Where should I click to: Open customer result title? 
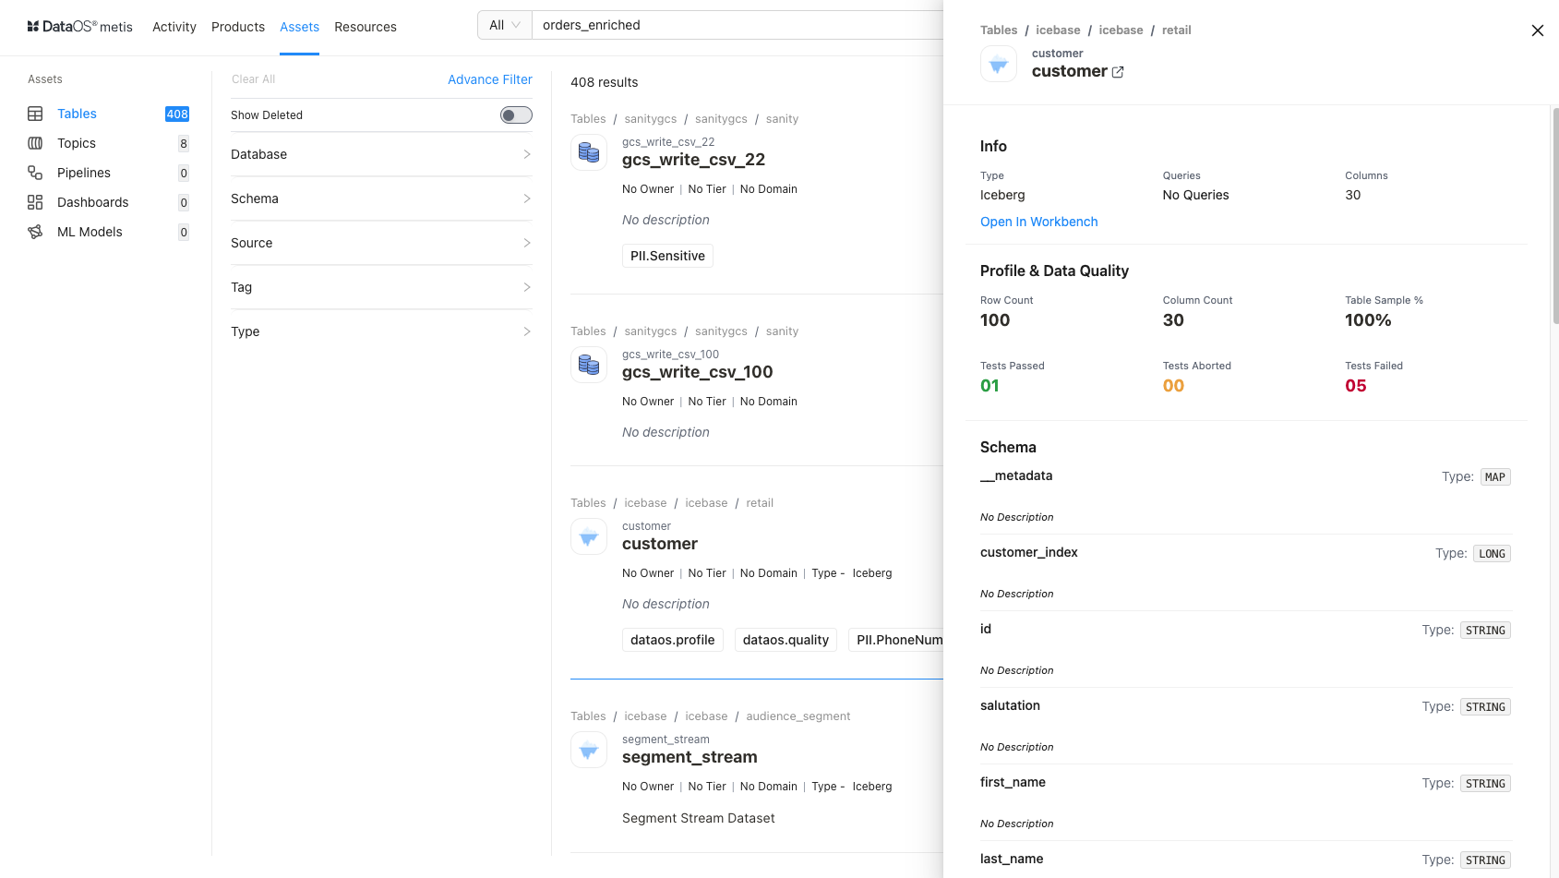(x=660, y=544)
